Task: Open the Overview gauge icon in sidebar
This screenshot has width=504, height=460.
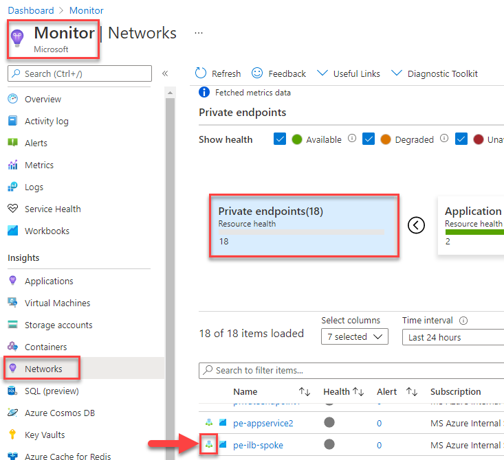Action: [13, 99]
